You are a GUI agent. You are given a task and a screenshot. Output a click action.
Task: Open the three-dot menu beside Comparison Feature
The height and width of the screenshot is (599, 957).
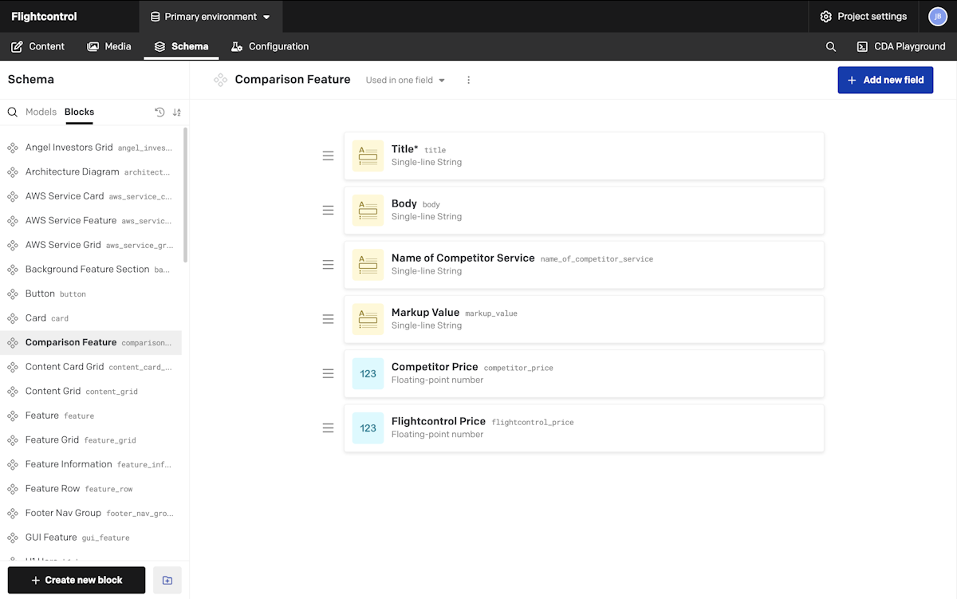[469, 80]
